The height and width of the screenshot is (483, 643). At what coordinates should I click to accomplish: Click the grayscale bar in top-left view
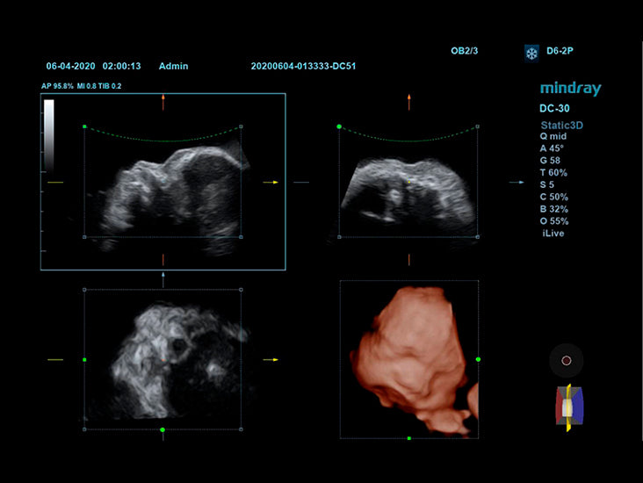49,134
